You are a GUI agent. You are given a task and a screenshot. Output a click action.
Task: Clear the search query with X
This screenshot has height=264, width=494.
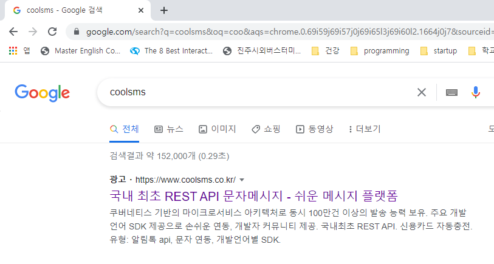422,92
